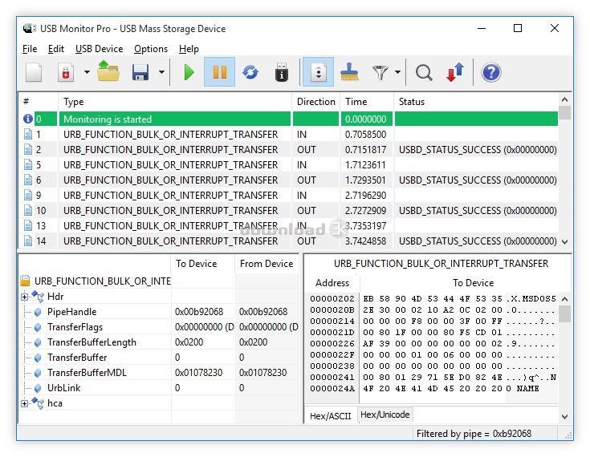Select the UrbLink tree item
This screenshot has width=590, height=457.
click(63, 388)
